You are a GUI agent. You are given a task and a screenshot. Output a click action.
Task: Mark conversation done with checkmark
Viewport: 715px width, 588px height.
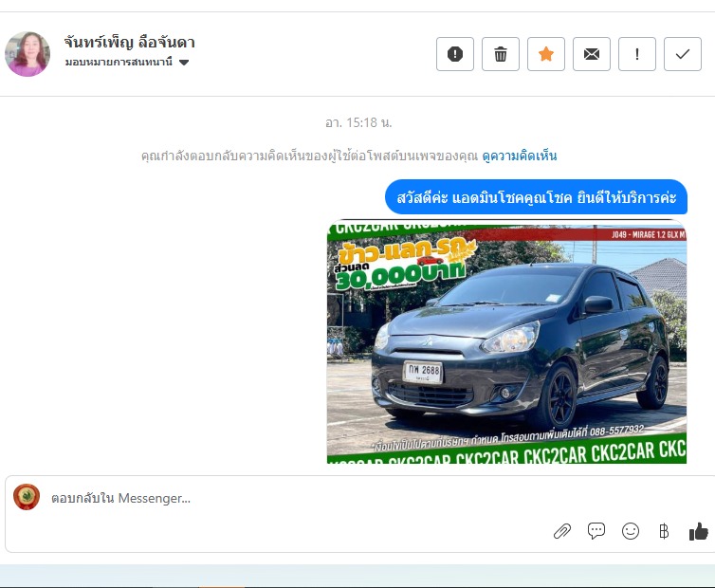[683, 54]
